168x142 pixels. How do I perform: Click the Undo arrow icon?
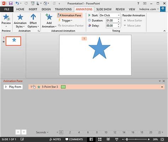(17, 3)
